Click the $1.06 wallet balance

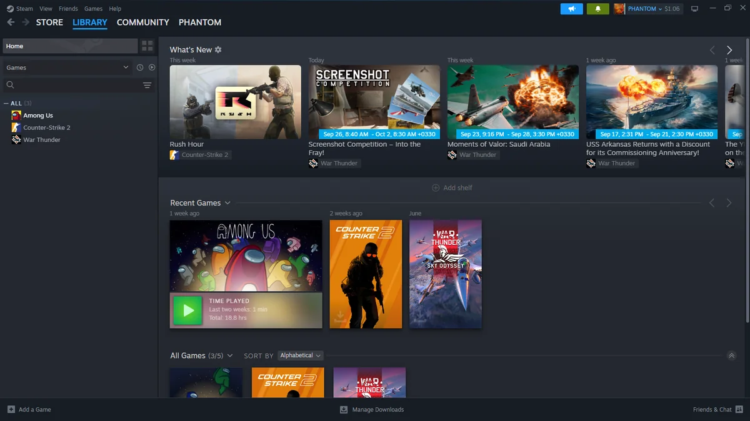click(672, 9)
